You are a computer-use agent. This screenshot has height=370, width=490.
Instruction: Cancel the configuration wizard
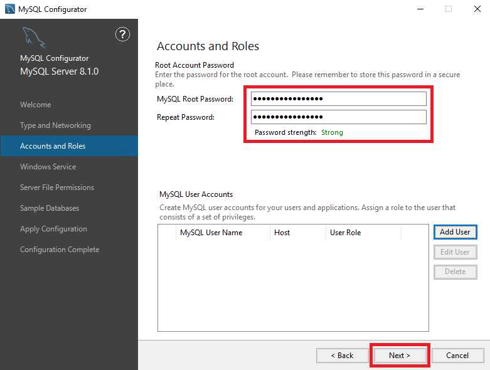coord(457,356)
